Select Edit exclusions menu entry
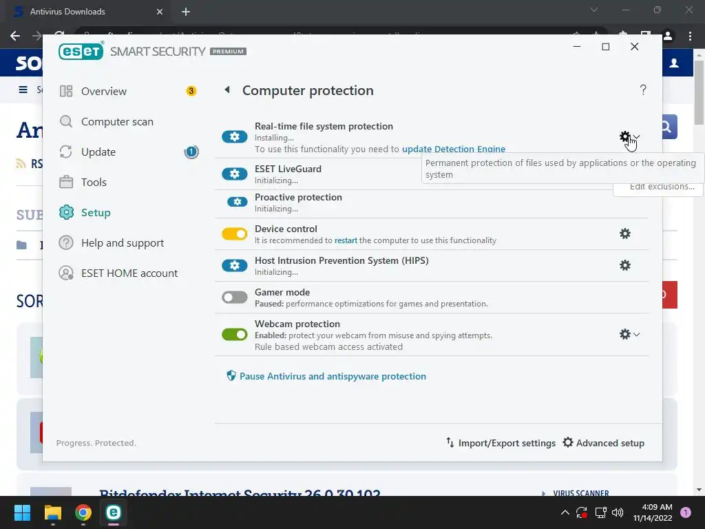The image size is (705, 529). (662, 187)
